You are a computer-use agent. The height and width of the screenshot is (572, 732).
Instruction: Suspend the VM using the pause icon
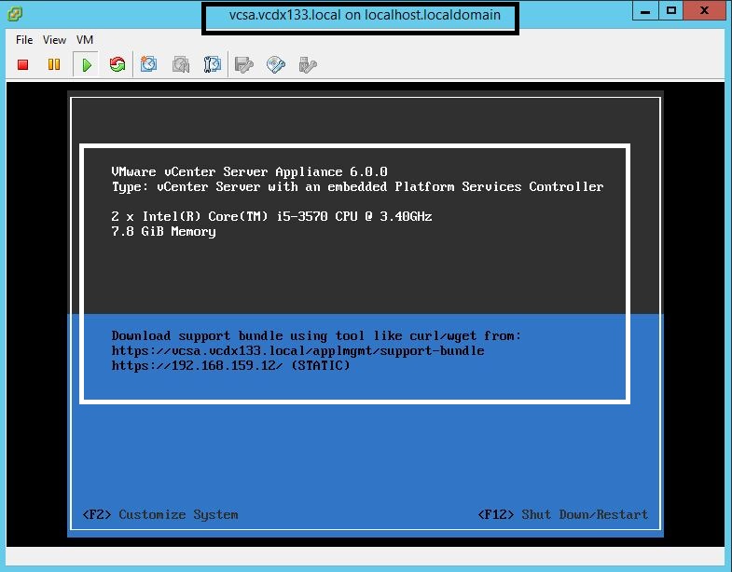click(x=54, y=64)
